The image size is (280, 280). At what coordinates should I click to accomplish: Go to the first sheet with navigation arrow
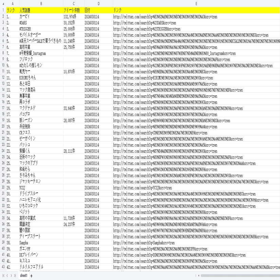pos(3,276)
